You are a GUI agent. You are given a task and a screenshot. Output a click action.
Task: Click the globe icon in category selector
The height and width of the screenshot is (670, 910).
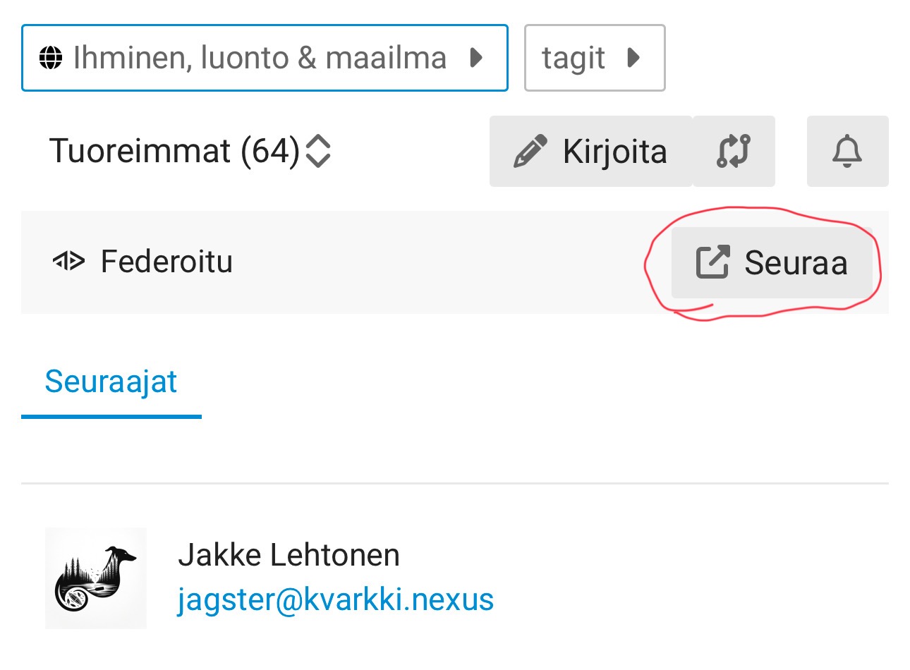pyautogui.click(x=51, y=58)
